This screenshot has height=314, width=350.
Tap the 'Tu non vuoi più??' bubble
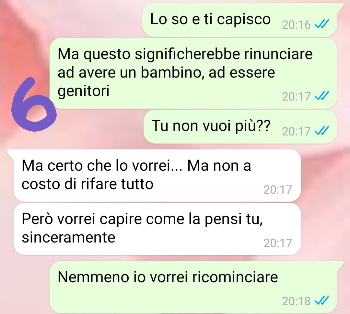pos(240,126)
